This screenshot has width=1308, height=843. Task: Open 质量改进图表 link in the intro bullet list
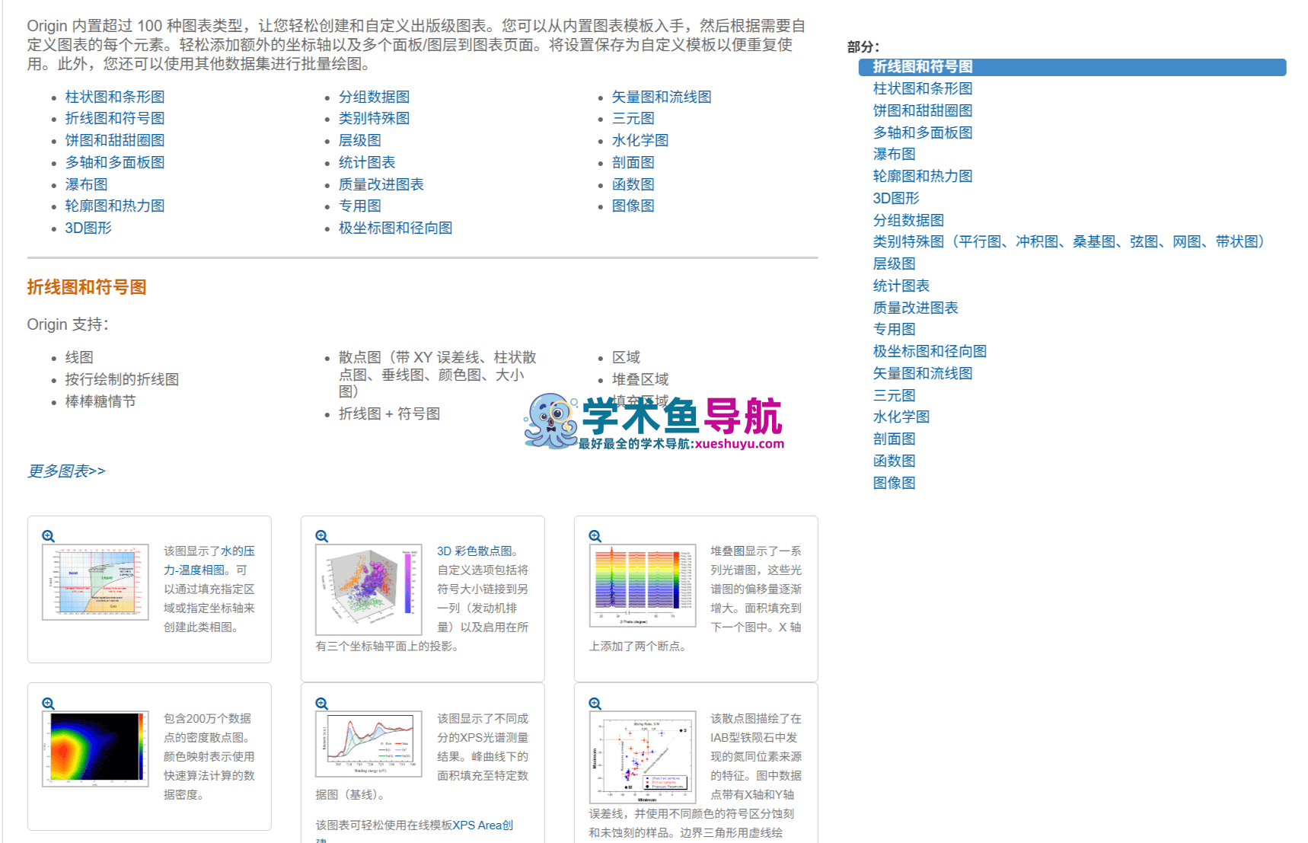[x=381, y=185]
